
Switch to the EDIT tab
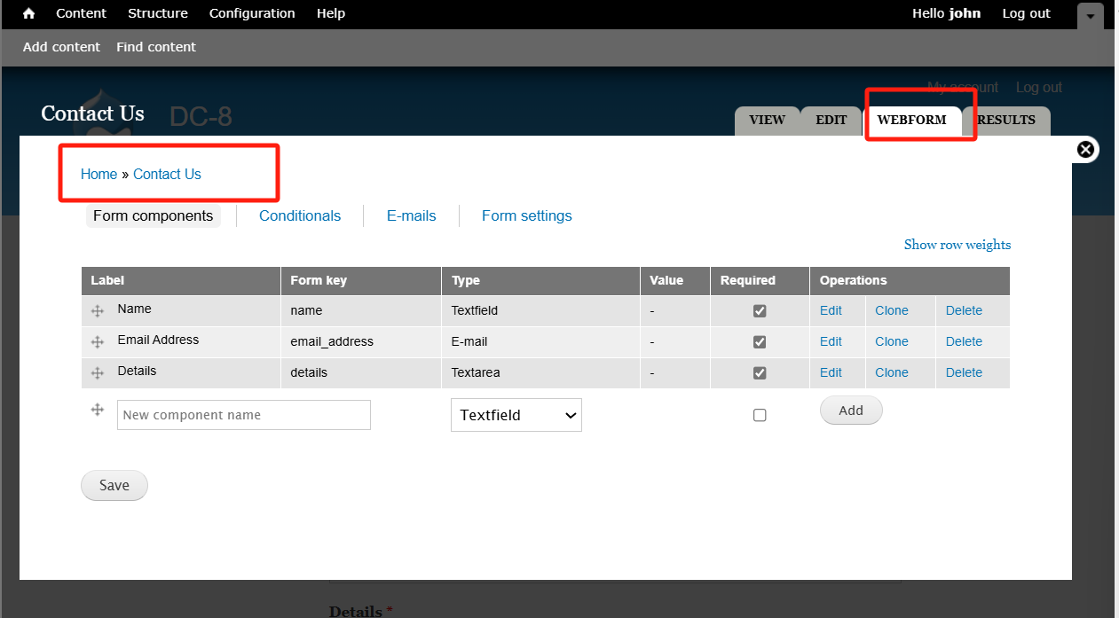point(831,121)
